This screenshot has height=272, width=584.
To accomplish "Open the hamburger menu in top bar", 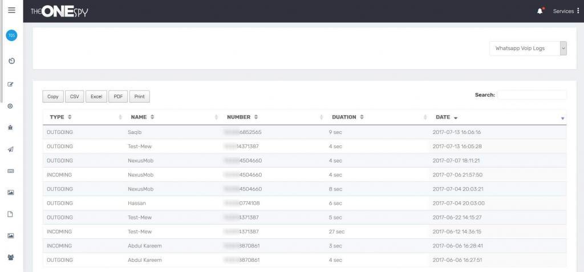I will [11, 10].
